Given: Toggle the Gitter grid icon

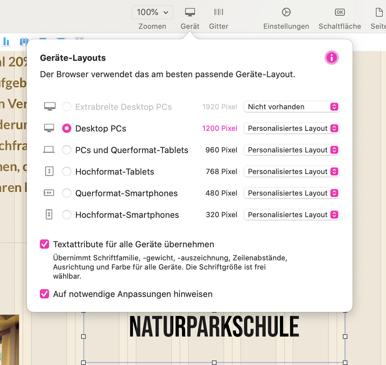Looking at the screenshot, I should coord(219,12).
